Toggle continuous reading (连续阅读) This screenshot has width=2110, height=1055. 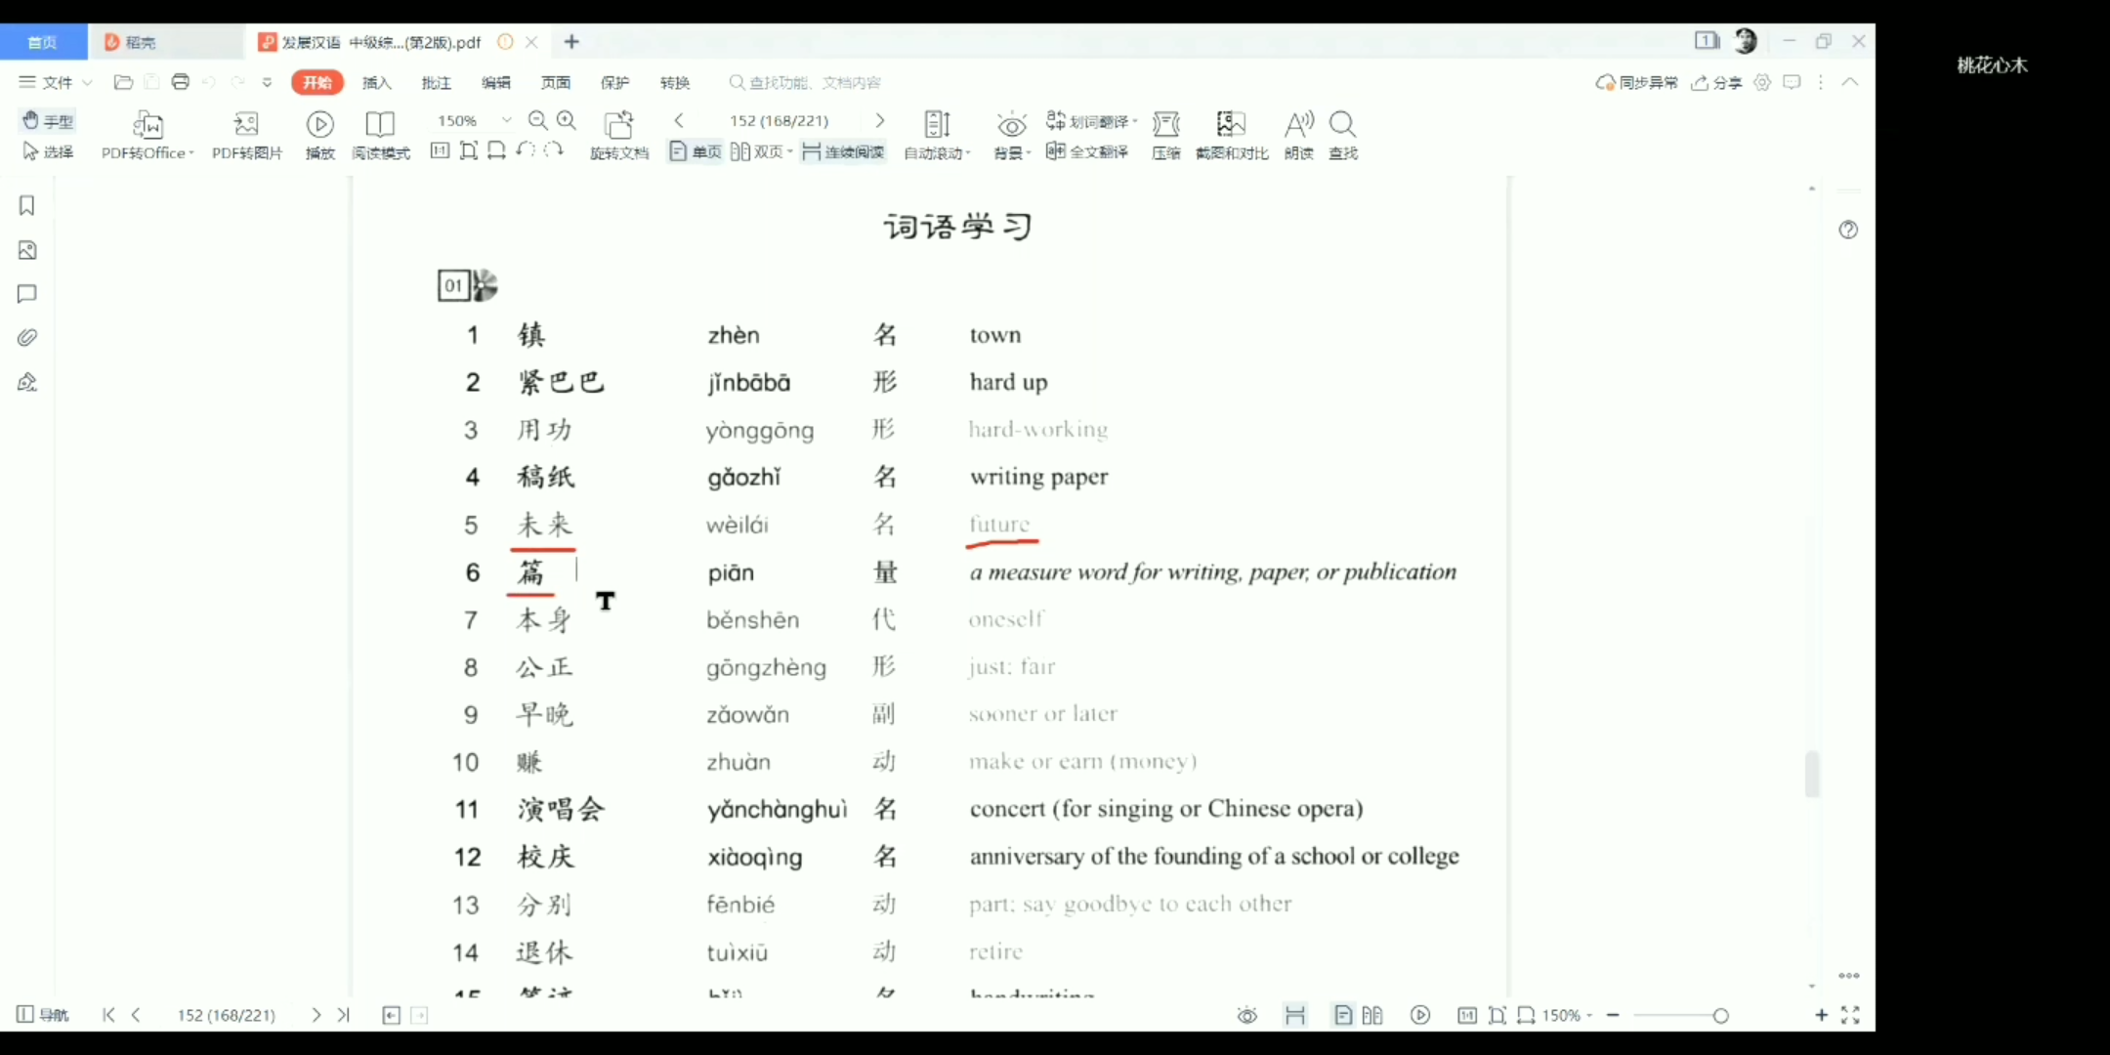(x=843, y=151)
